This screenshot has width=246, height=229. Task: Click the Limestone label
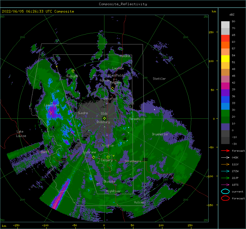[52, 105]
